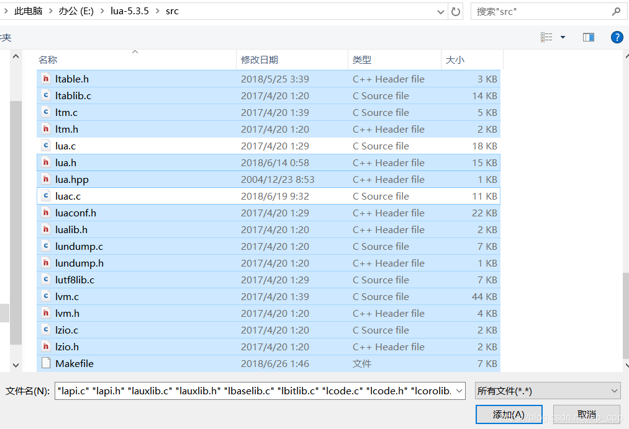Refresh the src folder listing
629x429 pixels.
coord(456,12)
